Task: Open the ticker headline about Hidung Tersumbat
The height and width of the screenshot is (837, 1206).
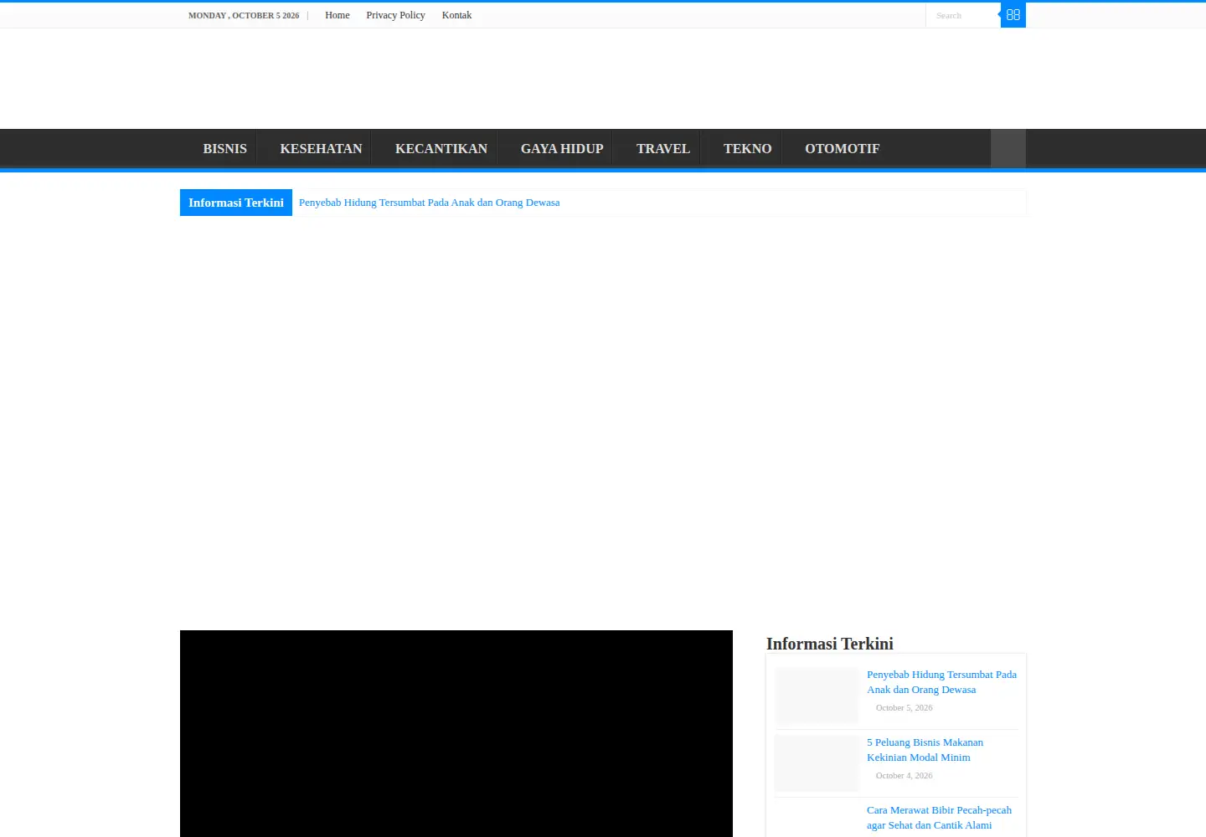Action: pyautogui.click(x=430, y=203)
